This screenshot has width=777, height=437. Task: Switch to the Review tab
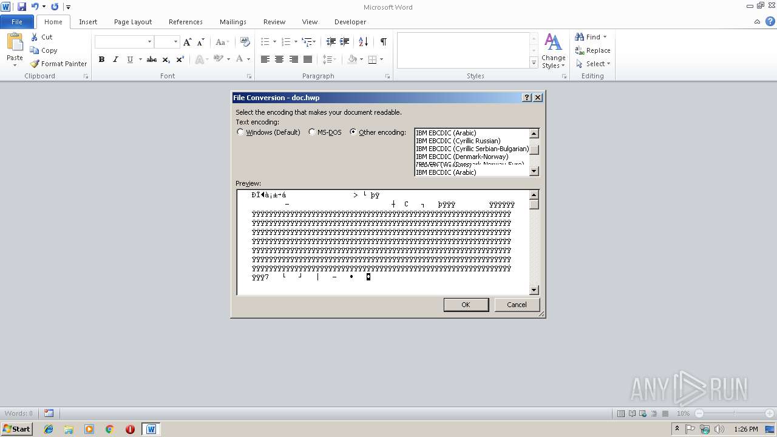tap(274, 22)
